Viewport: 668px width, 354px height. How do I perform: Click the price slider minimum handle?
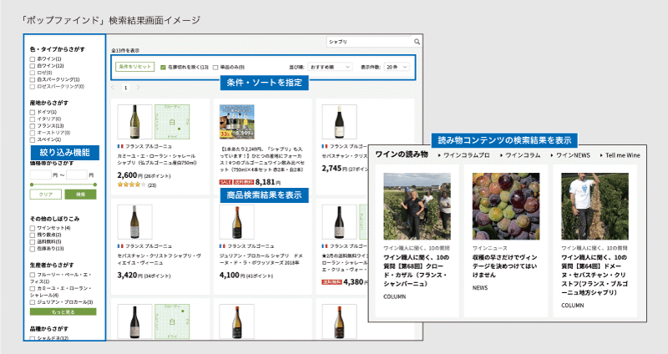[x=32, y=185]
